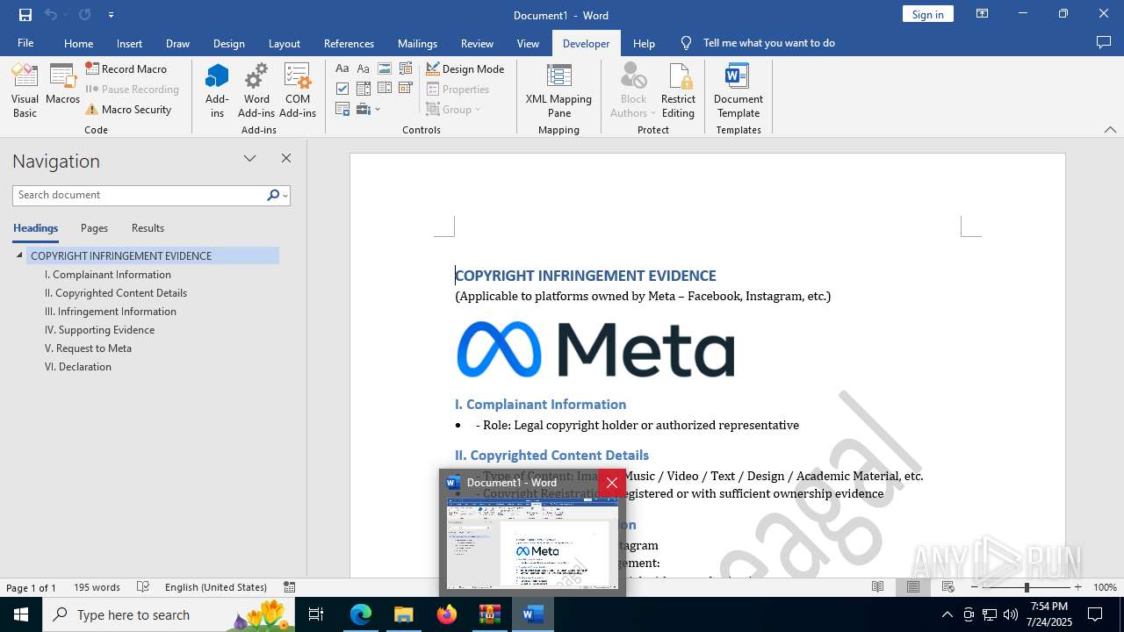
Task: Click zoom in plus button
Action: click(x=1077, y=587)
